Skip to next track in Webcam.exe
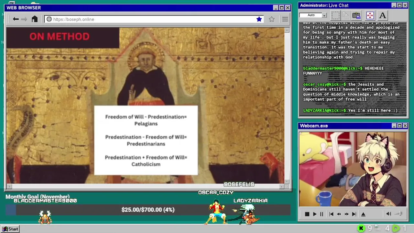 [354, 214]
